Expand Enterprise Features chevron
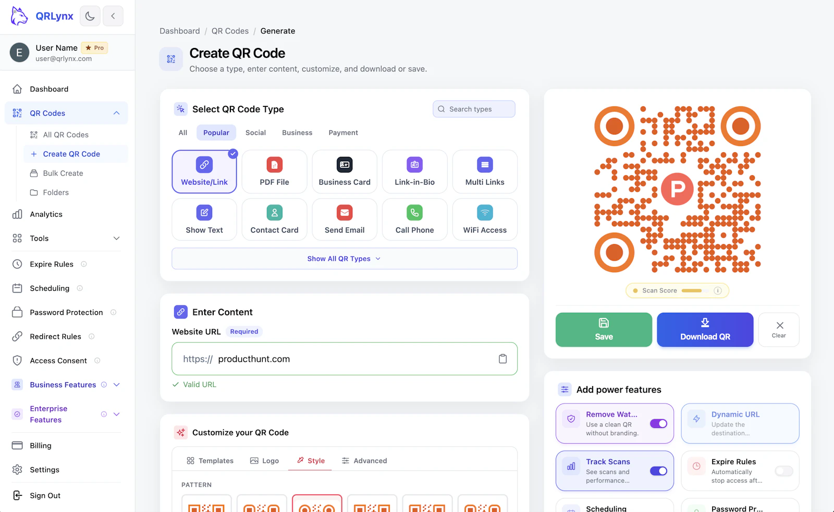Screen dimensions: 834x512 coord(117,414)
